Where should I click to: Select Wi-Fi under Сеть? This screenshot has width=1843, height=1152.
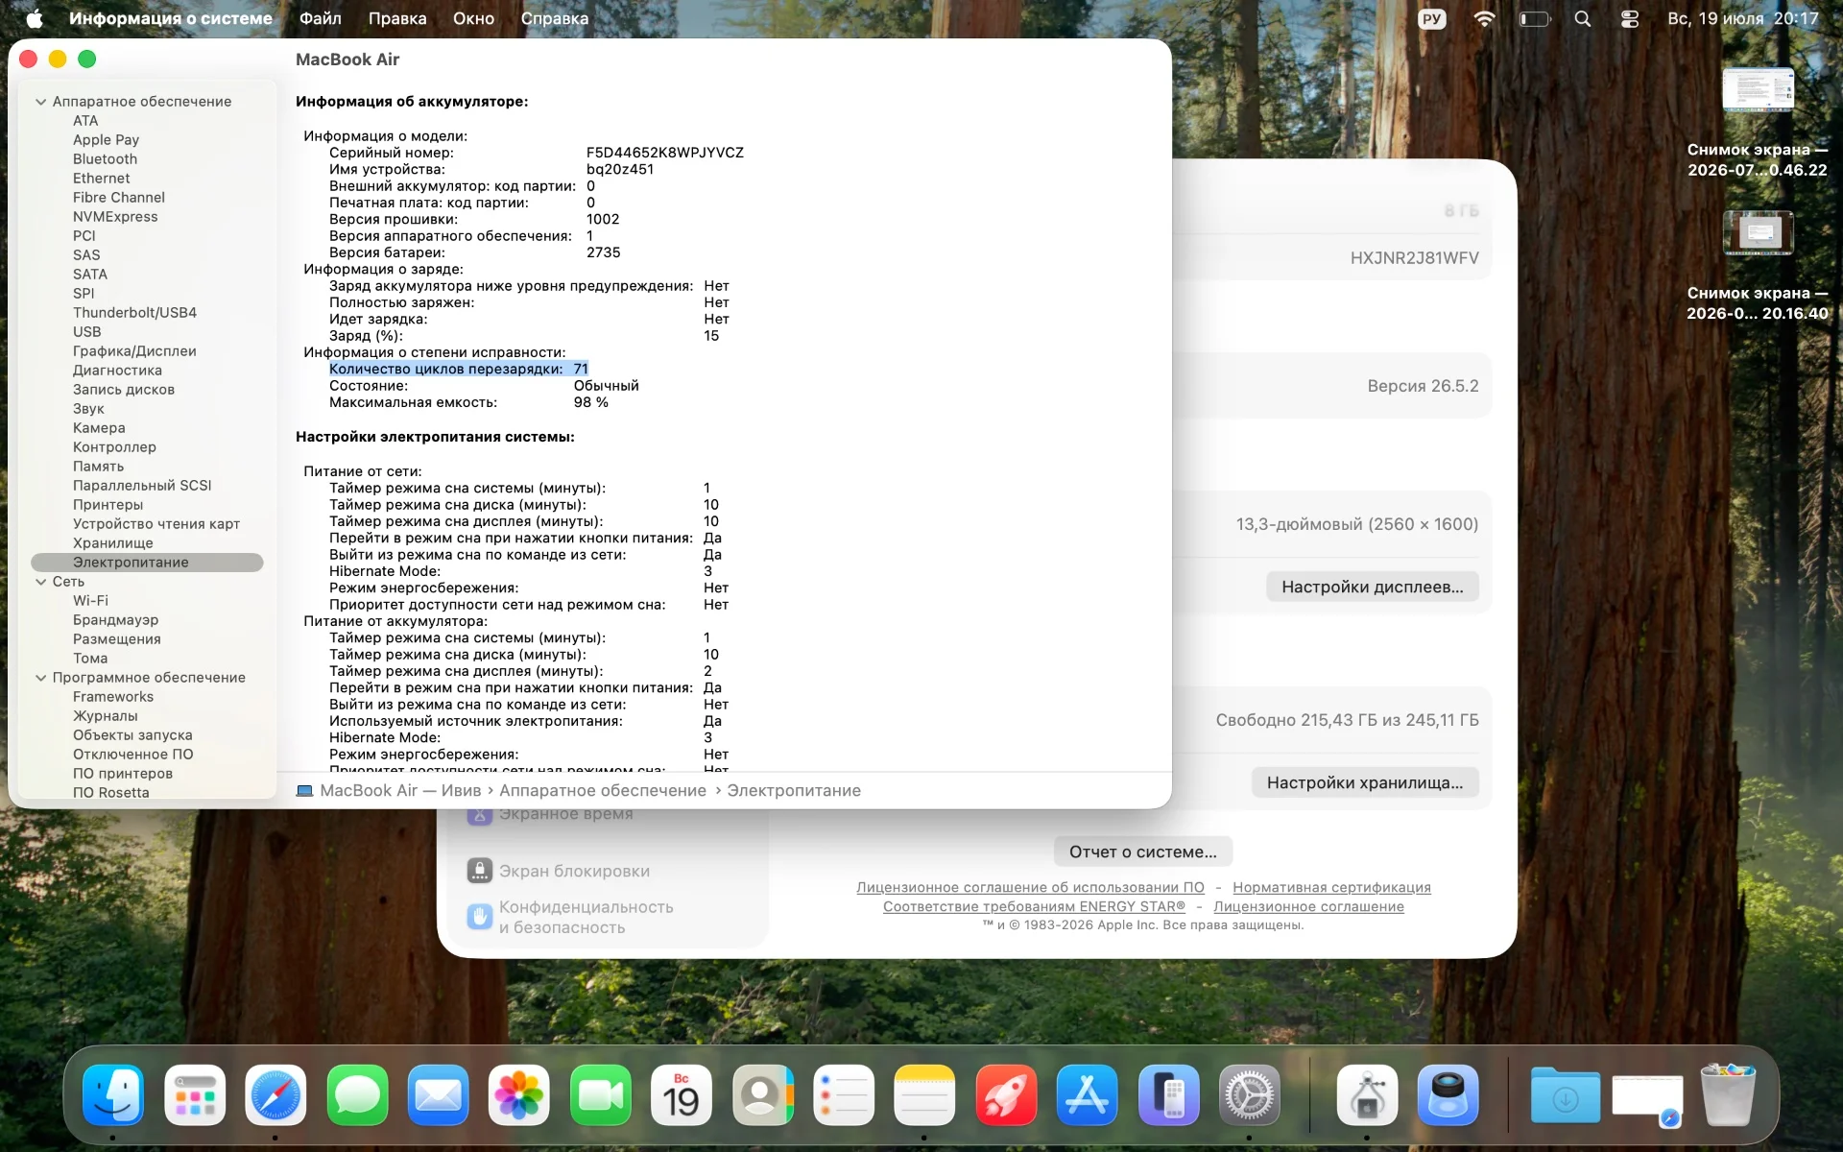click(90, 601)
